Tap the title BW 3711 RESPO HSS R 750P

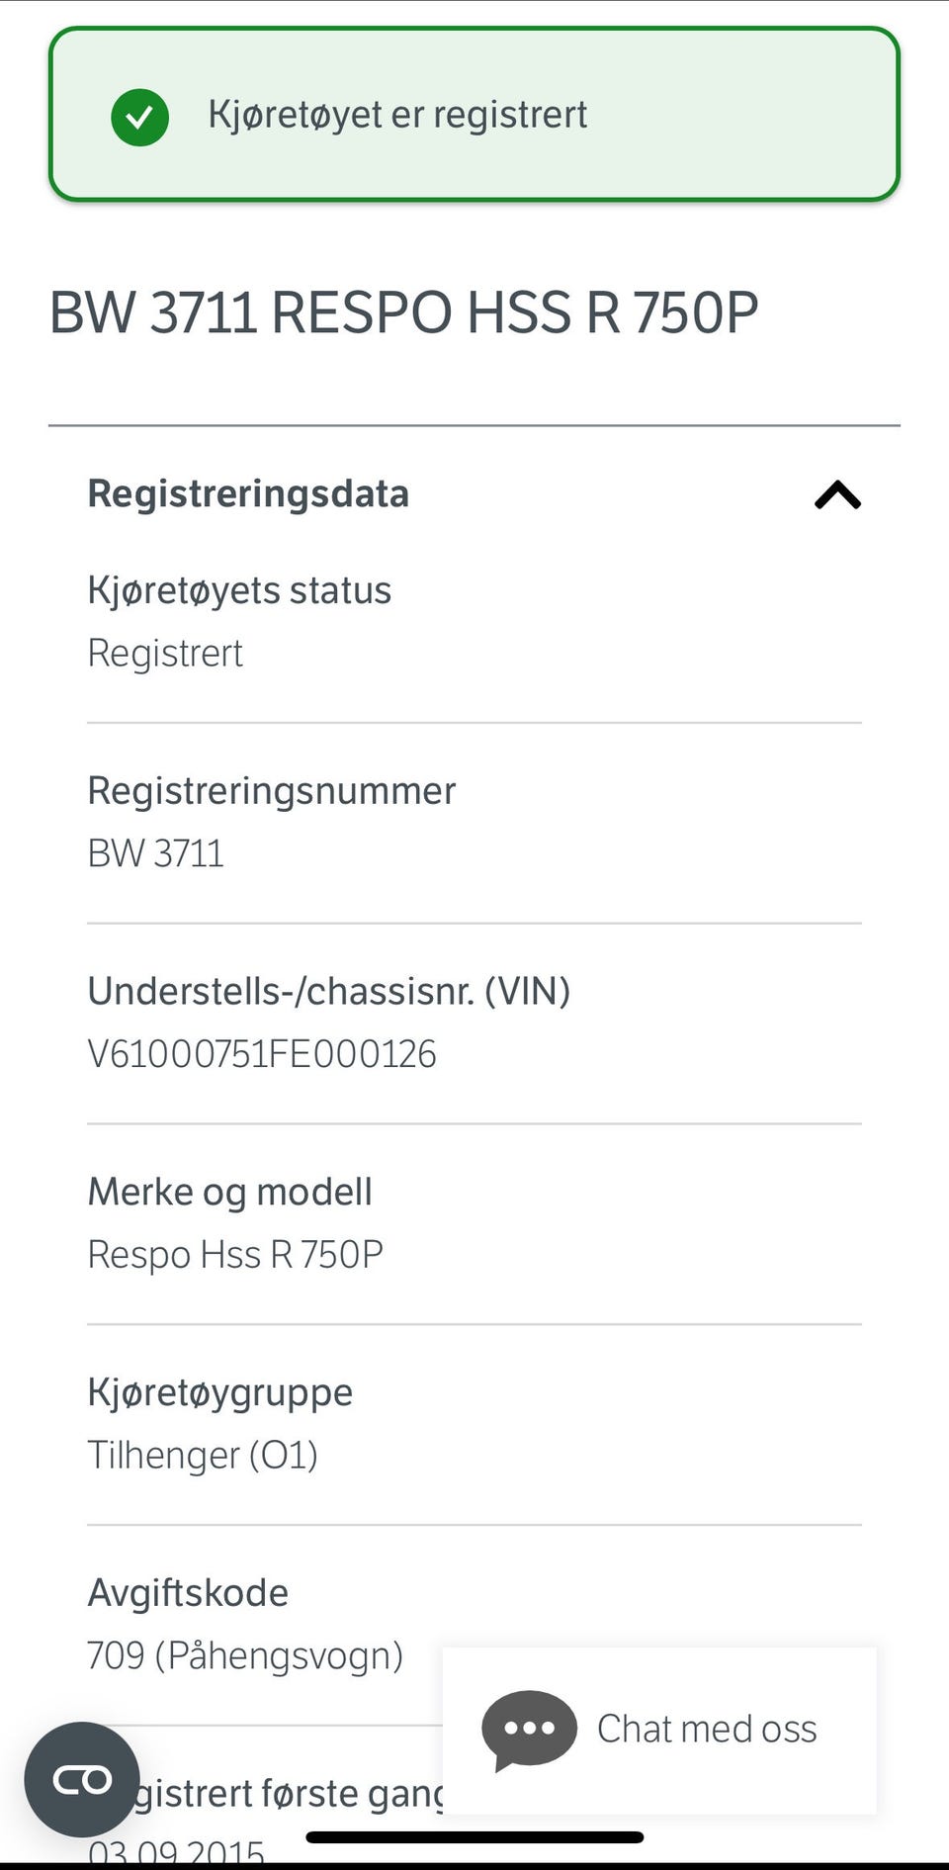click(404, 313)
